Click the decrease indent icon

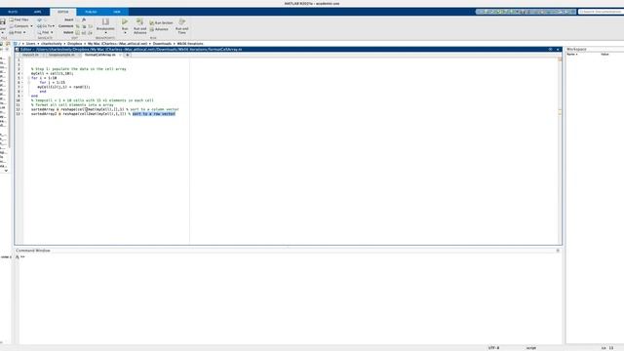pyautogui.click(x=91, y=32)
